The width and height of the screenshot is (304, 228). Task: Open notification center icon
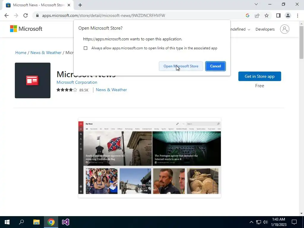click(x=294, y=222)
